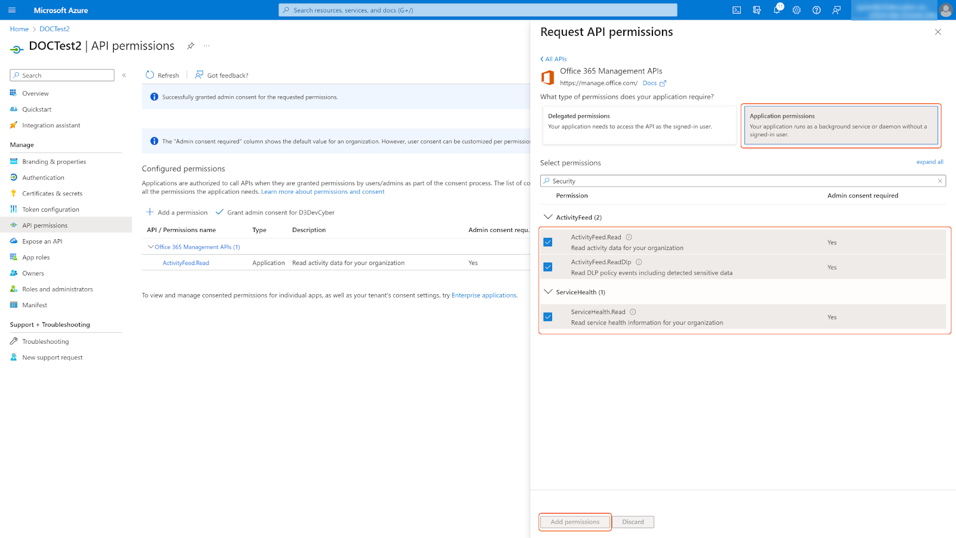
Task: Uncheck the ActivityFeed.ReadDlp permission checkbox
Action: (x=548, y=267)
